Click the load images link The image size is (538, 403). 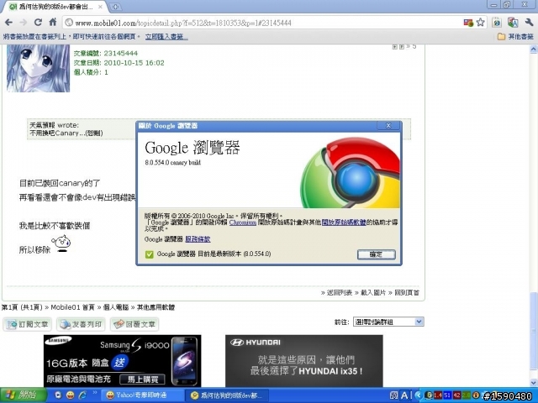373,293
